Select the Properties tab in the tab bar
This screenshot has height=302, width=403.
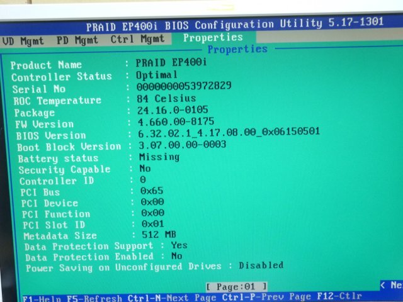(213, 38)
